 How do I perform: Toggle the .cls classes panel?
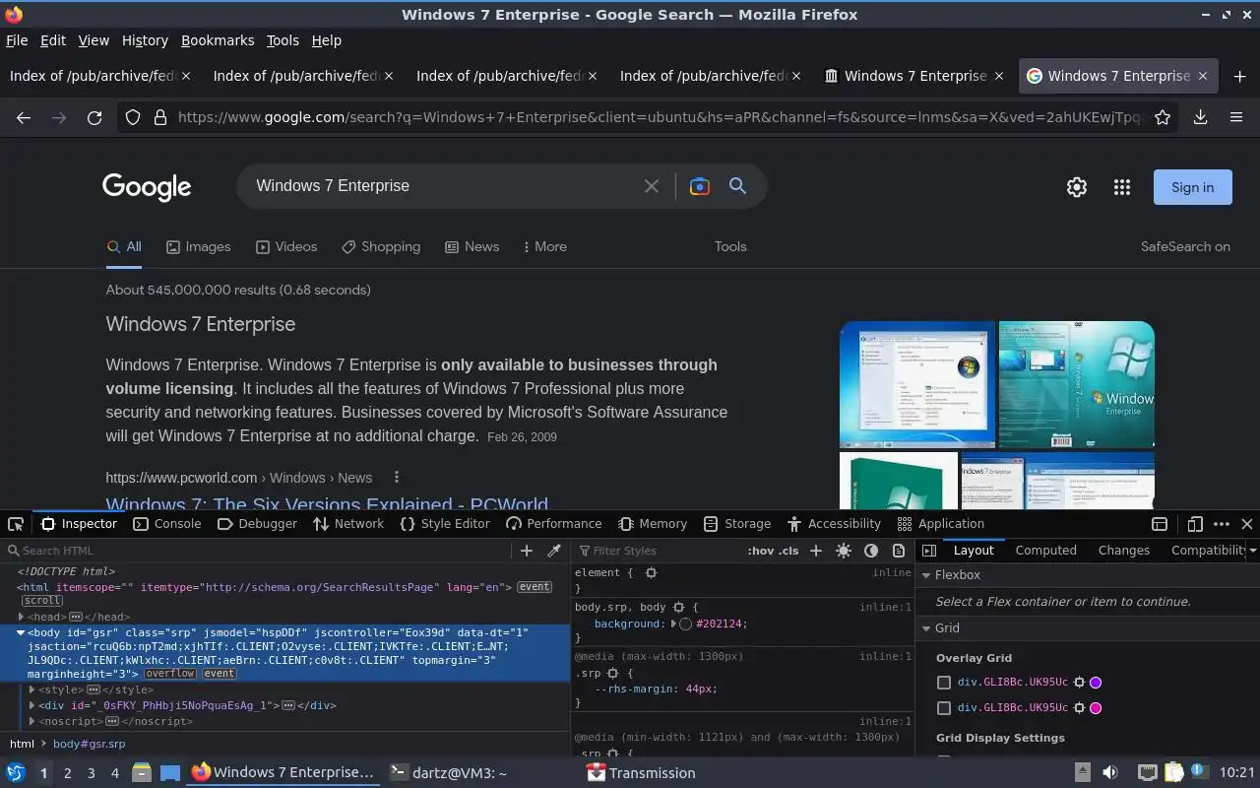point(788,551)
